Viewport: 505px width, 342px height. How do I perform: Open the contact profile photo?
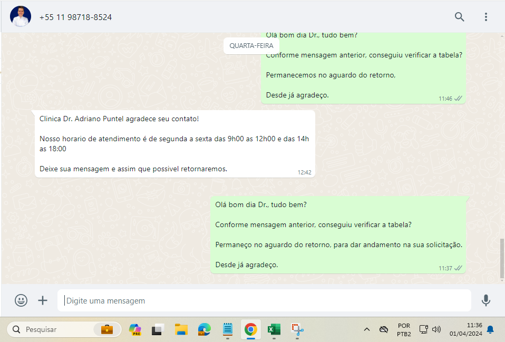(21, 16)
